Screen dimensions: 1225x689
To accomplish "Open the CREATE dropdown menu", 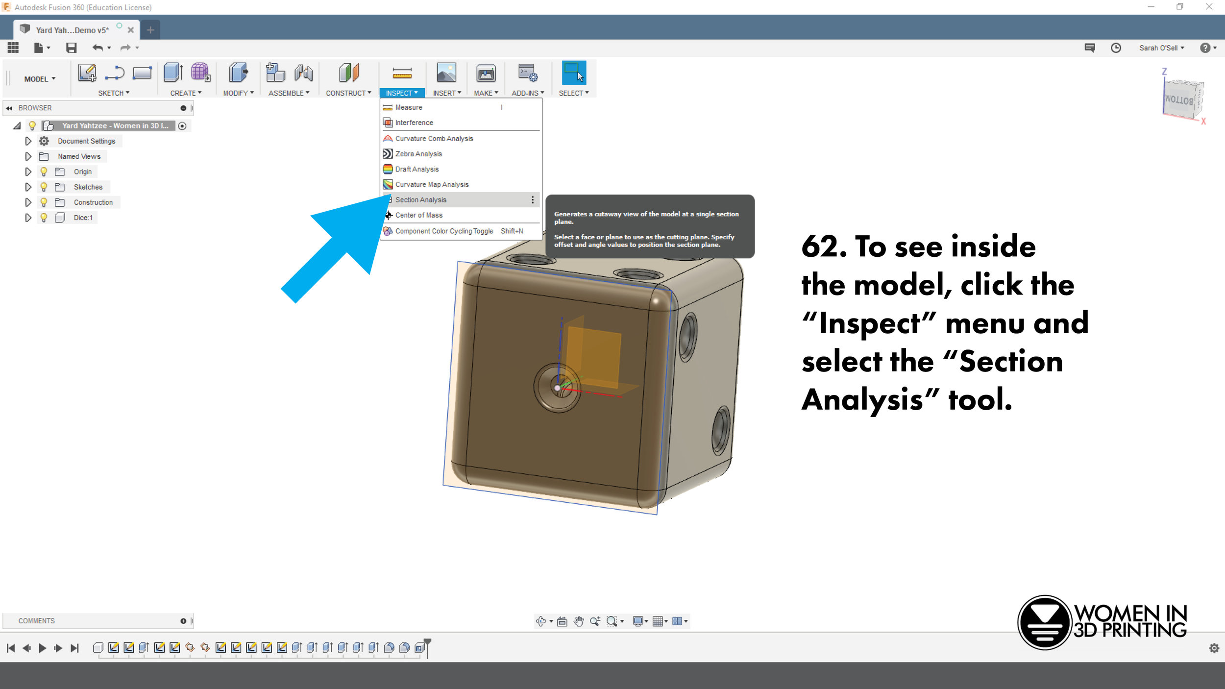I will pyautogui.click(x=186, y=93).
